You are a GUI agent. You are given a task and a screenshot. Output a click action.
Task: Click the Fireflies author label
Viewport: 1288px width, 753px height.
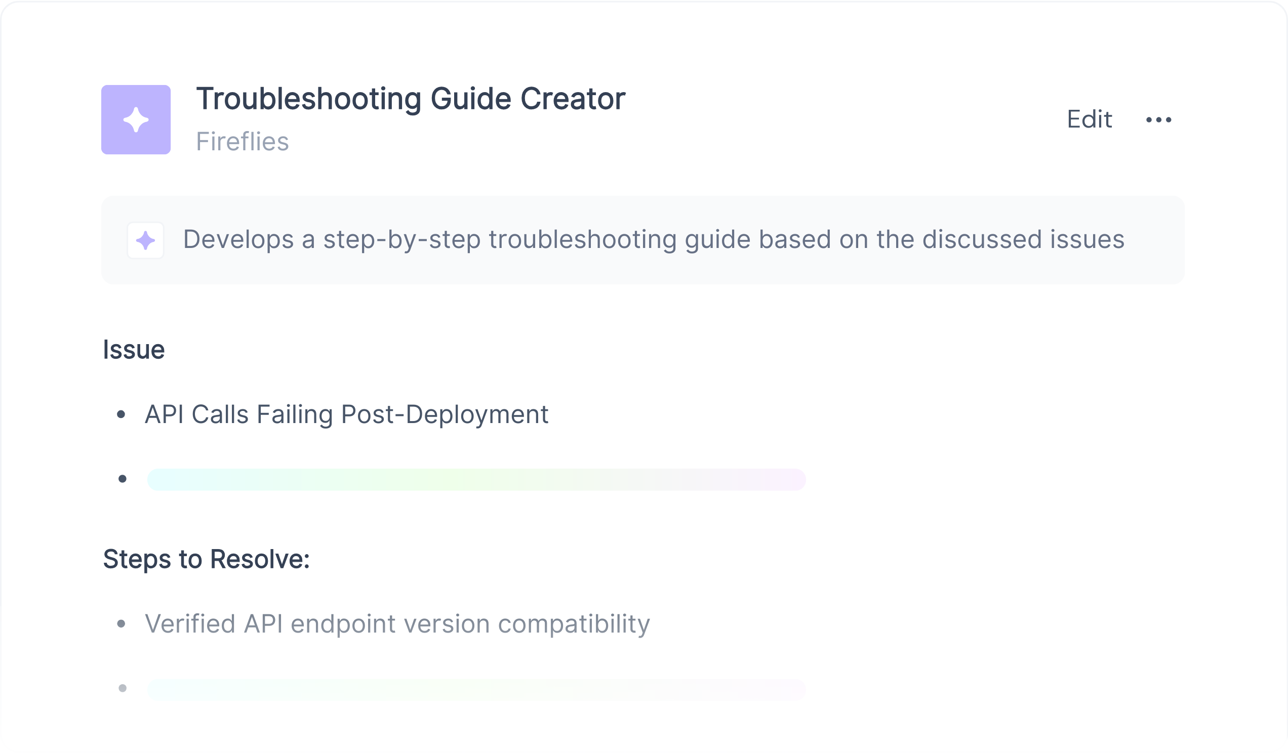[x=243, y=142]
